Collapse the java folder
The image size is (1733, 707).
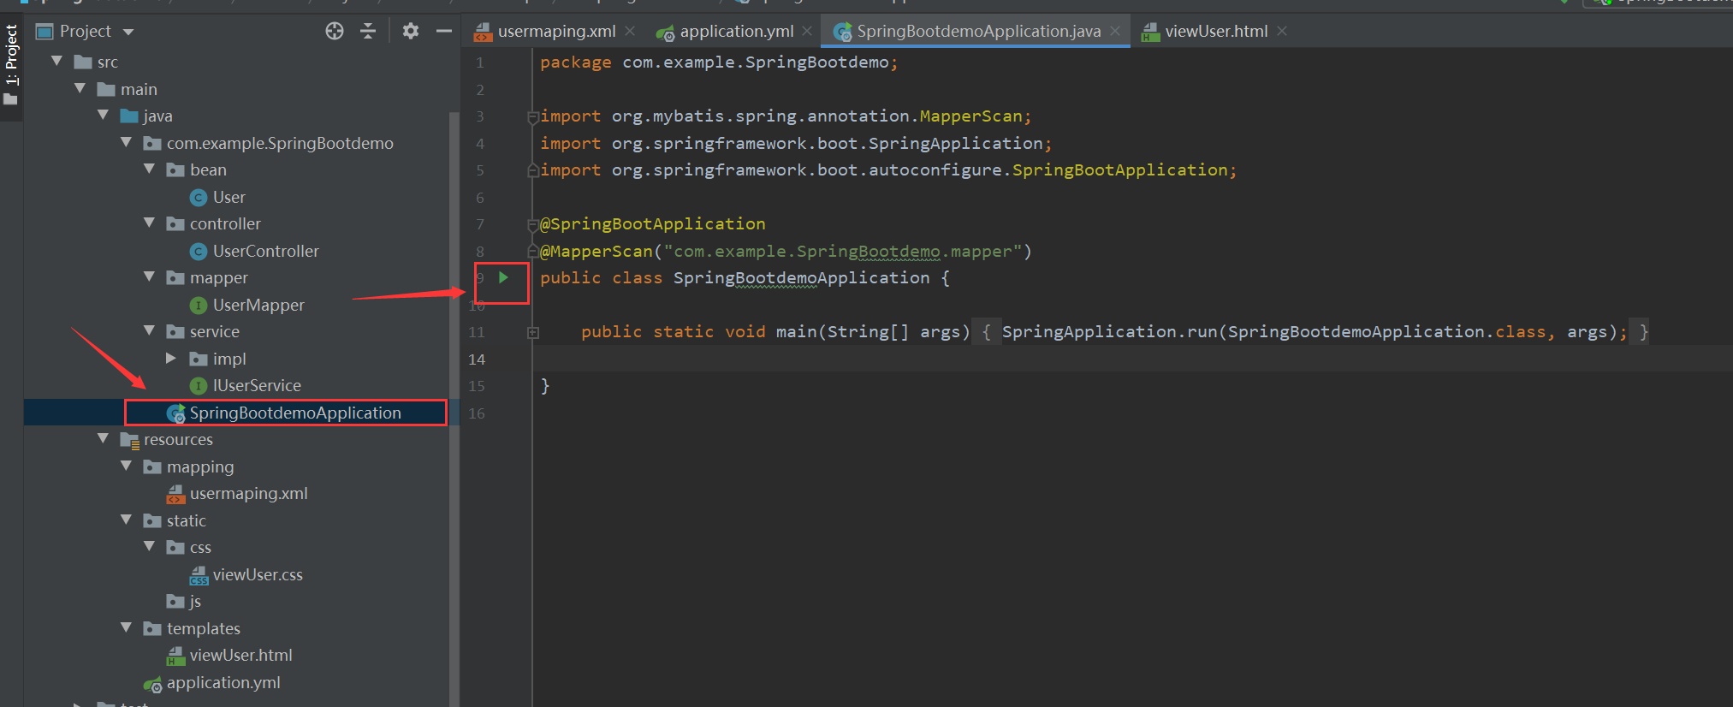click(x=104, y=116)
